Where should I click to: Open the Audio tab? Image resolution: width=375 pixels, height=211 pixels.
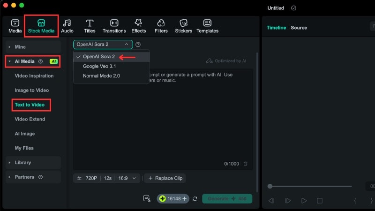(x=67, y=26)
